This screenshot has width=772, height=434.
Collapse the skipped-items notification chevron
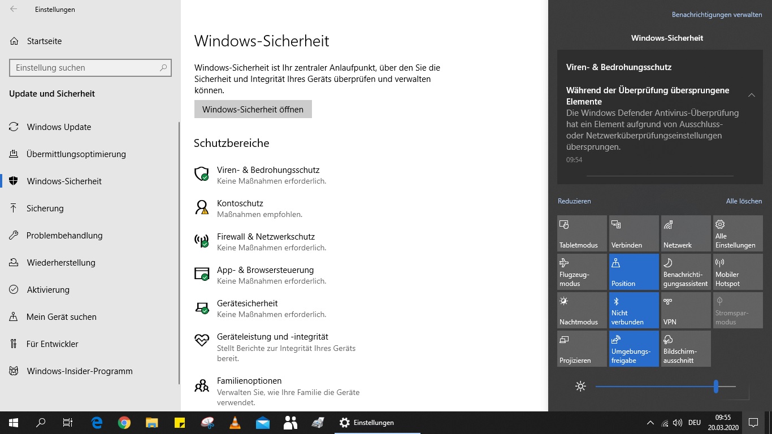point(752,95)
